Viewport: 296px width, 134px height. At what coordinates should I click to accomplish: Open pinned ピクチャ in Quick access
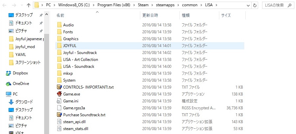[x=21, y=31]
